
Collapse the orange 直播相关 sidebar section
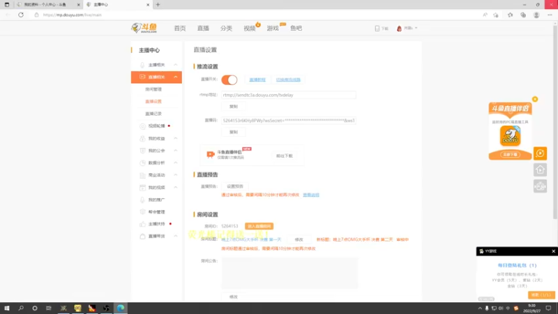[156, 77]
